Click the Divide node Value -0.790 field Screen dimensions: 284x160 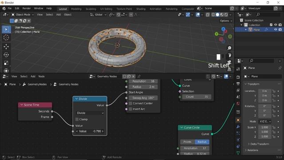(x=90, y=131)
